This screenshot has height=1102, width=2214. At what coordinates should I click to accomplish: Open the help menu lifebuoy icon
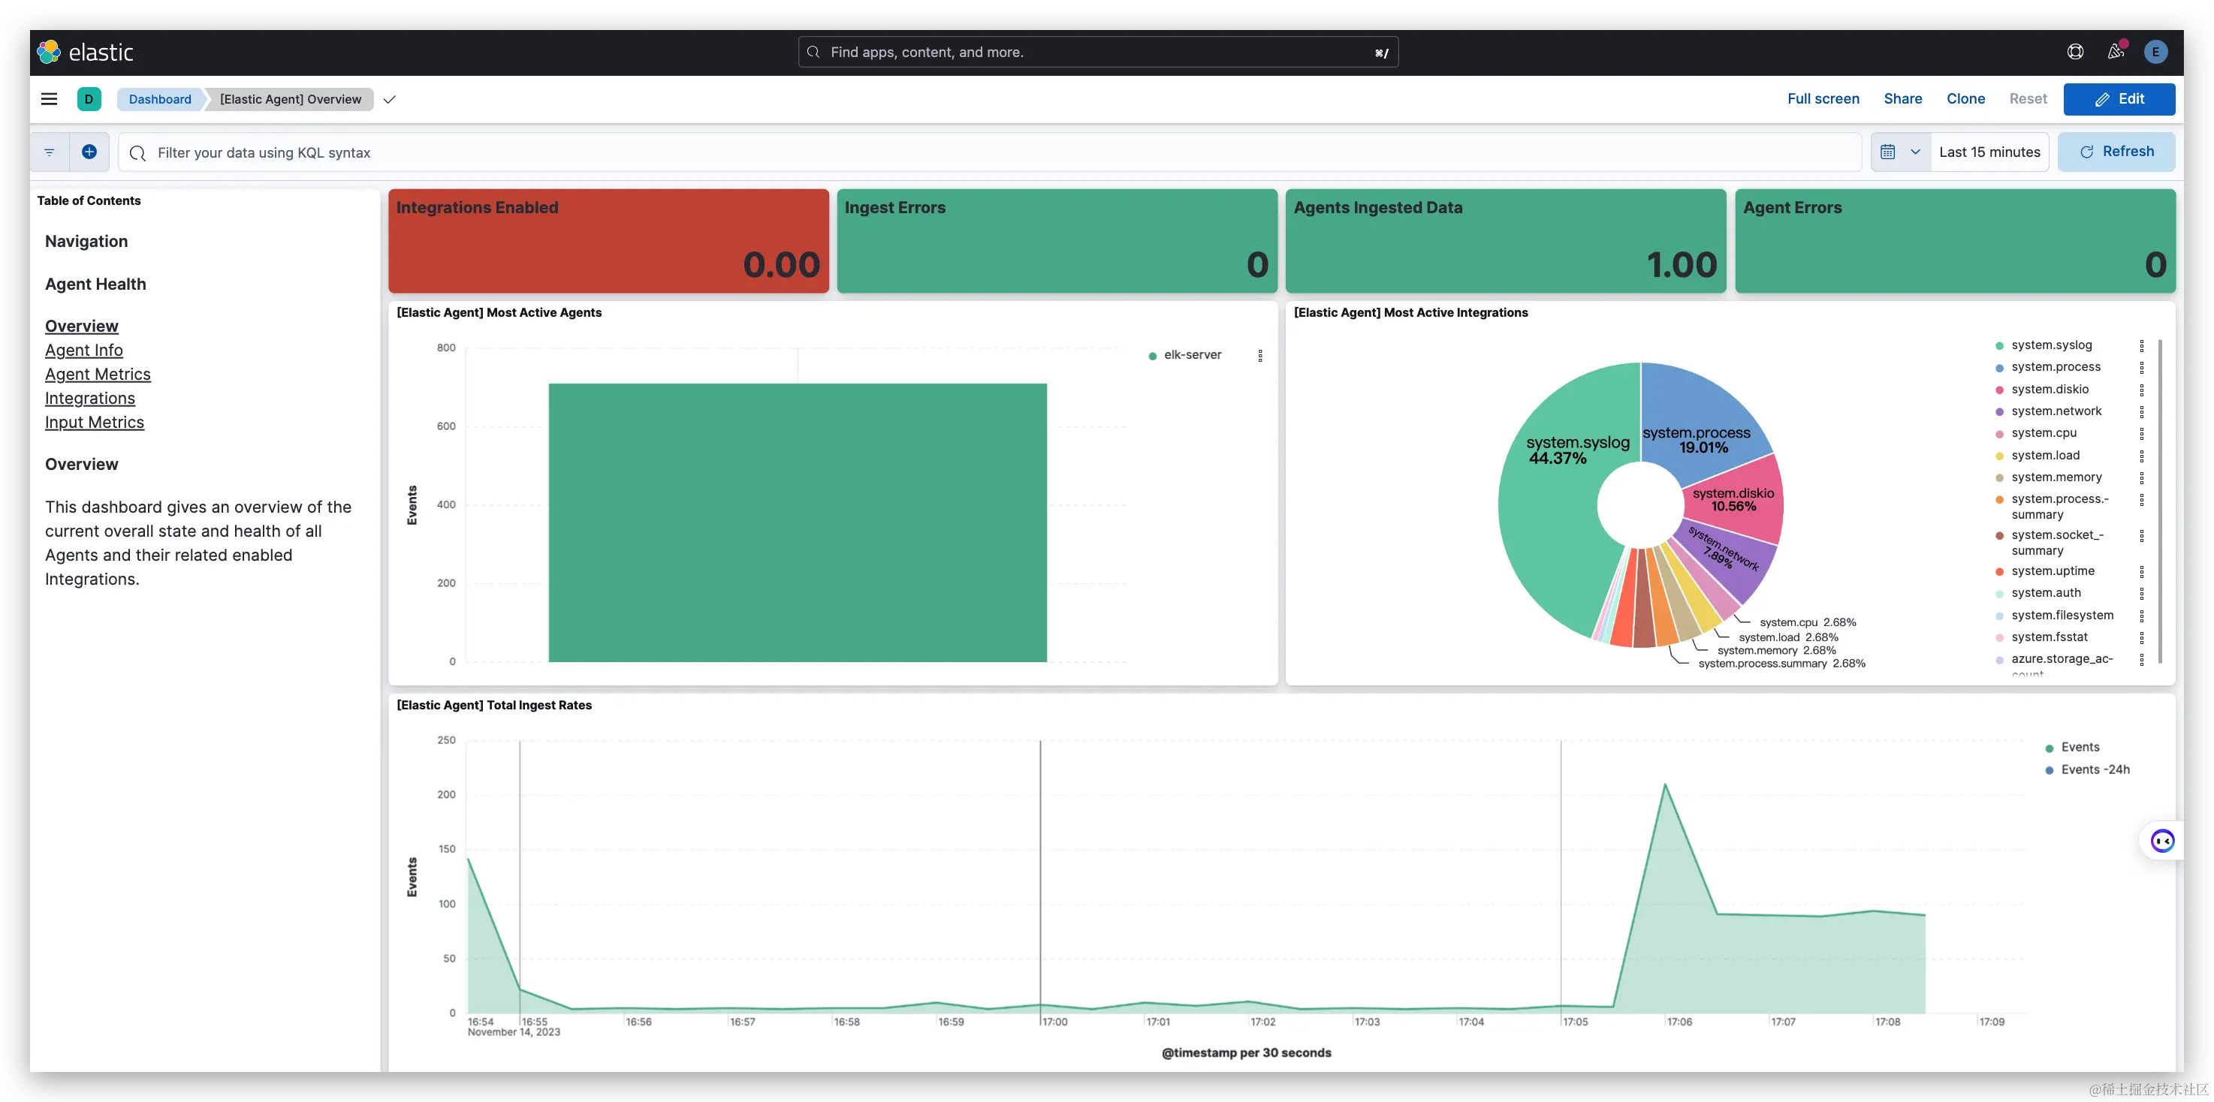2075,53
